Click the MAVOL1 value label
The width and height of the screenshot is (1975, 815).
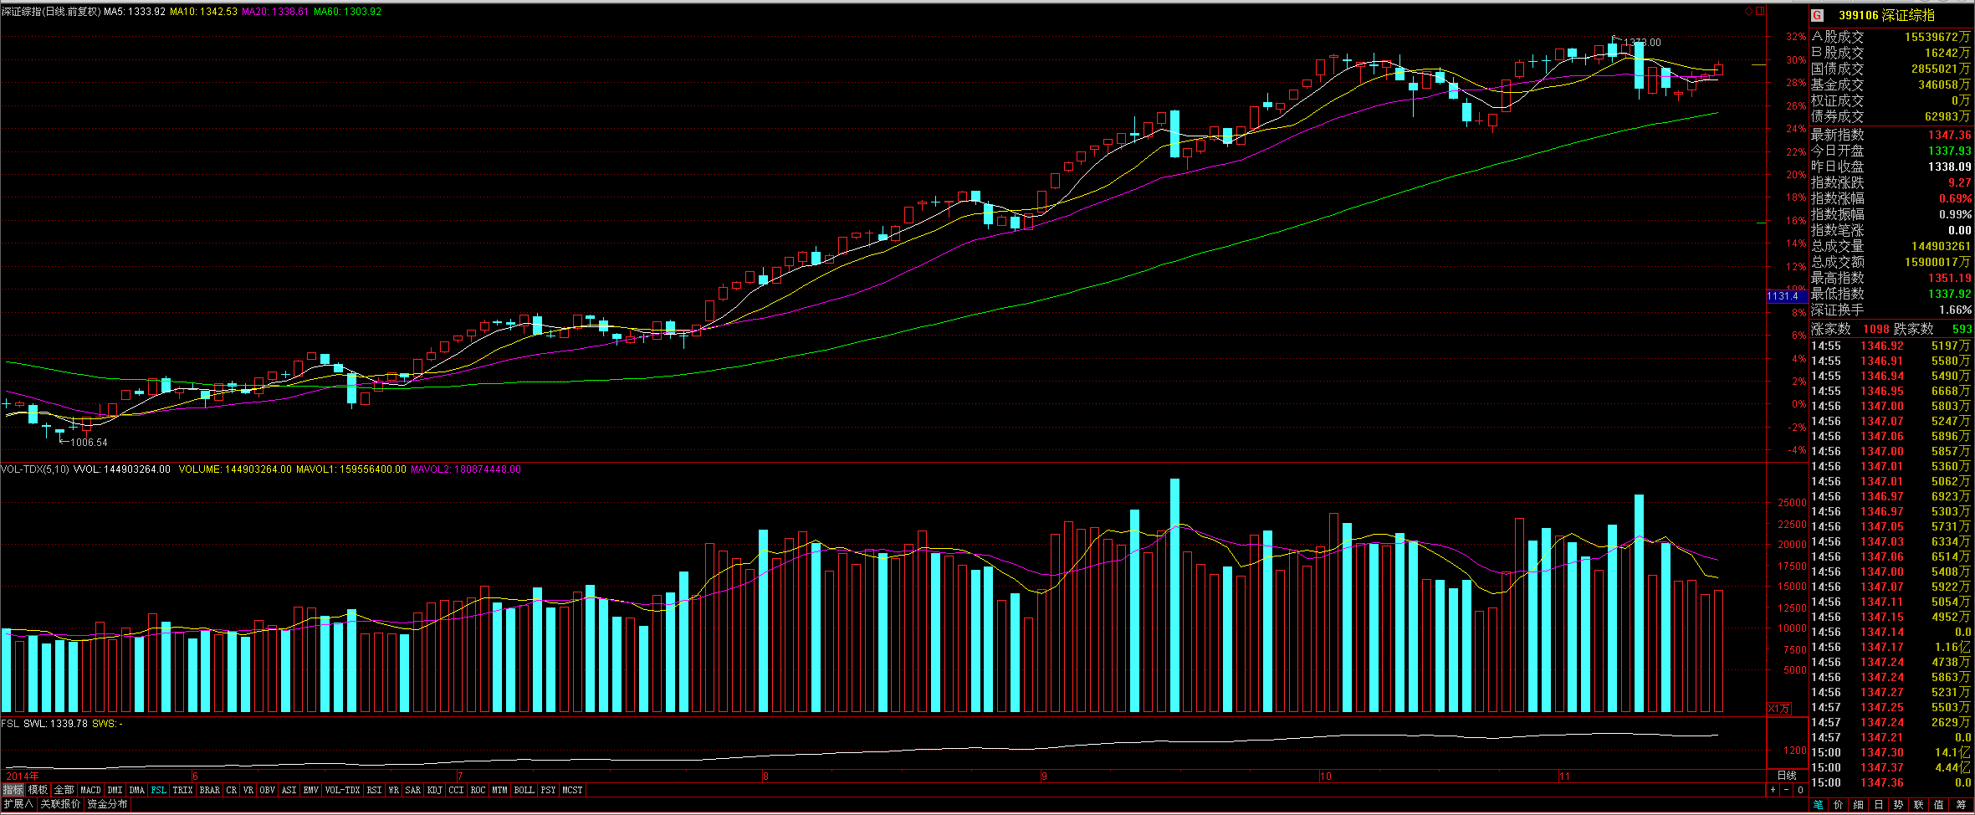(351, 469)
